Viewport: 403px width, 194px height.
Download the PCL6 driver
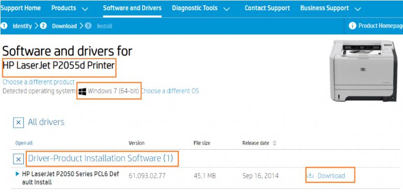[x=331, y=176]
